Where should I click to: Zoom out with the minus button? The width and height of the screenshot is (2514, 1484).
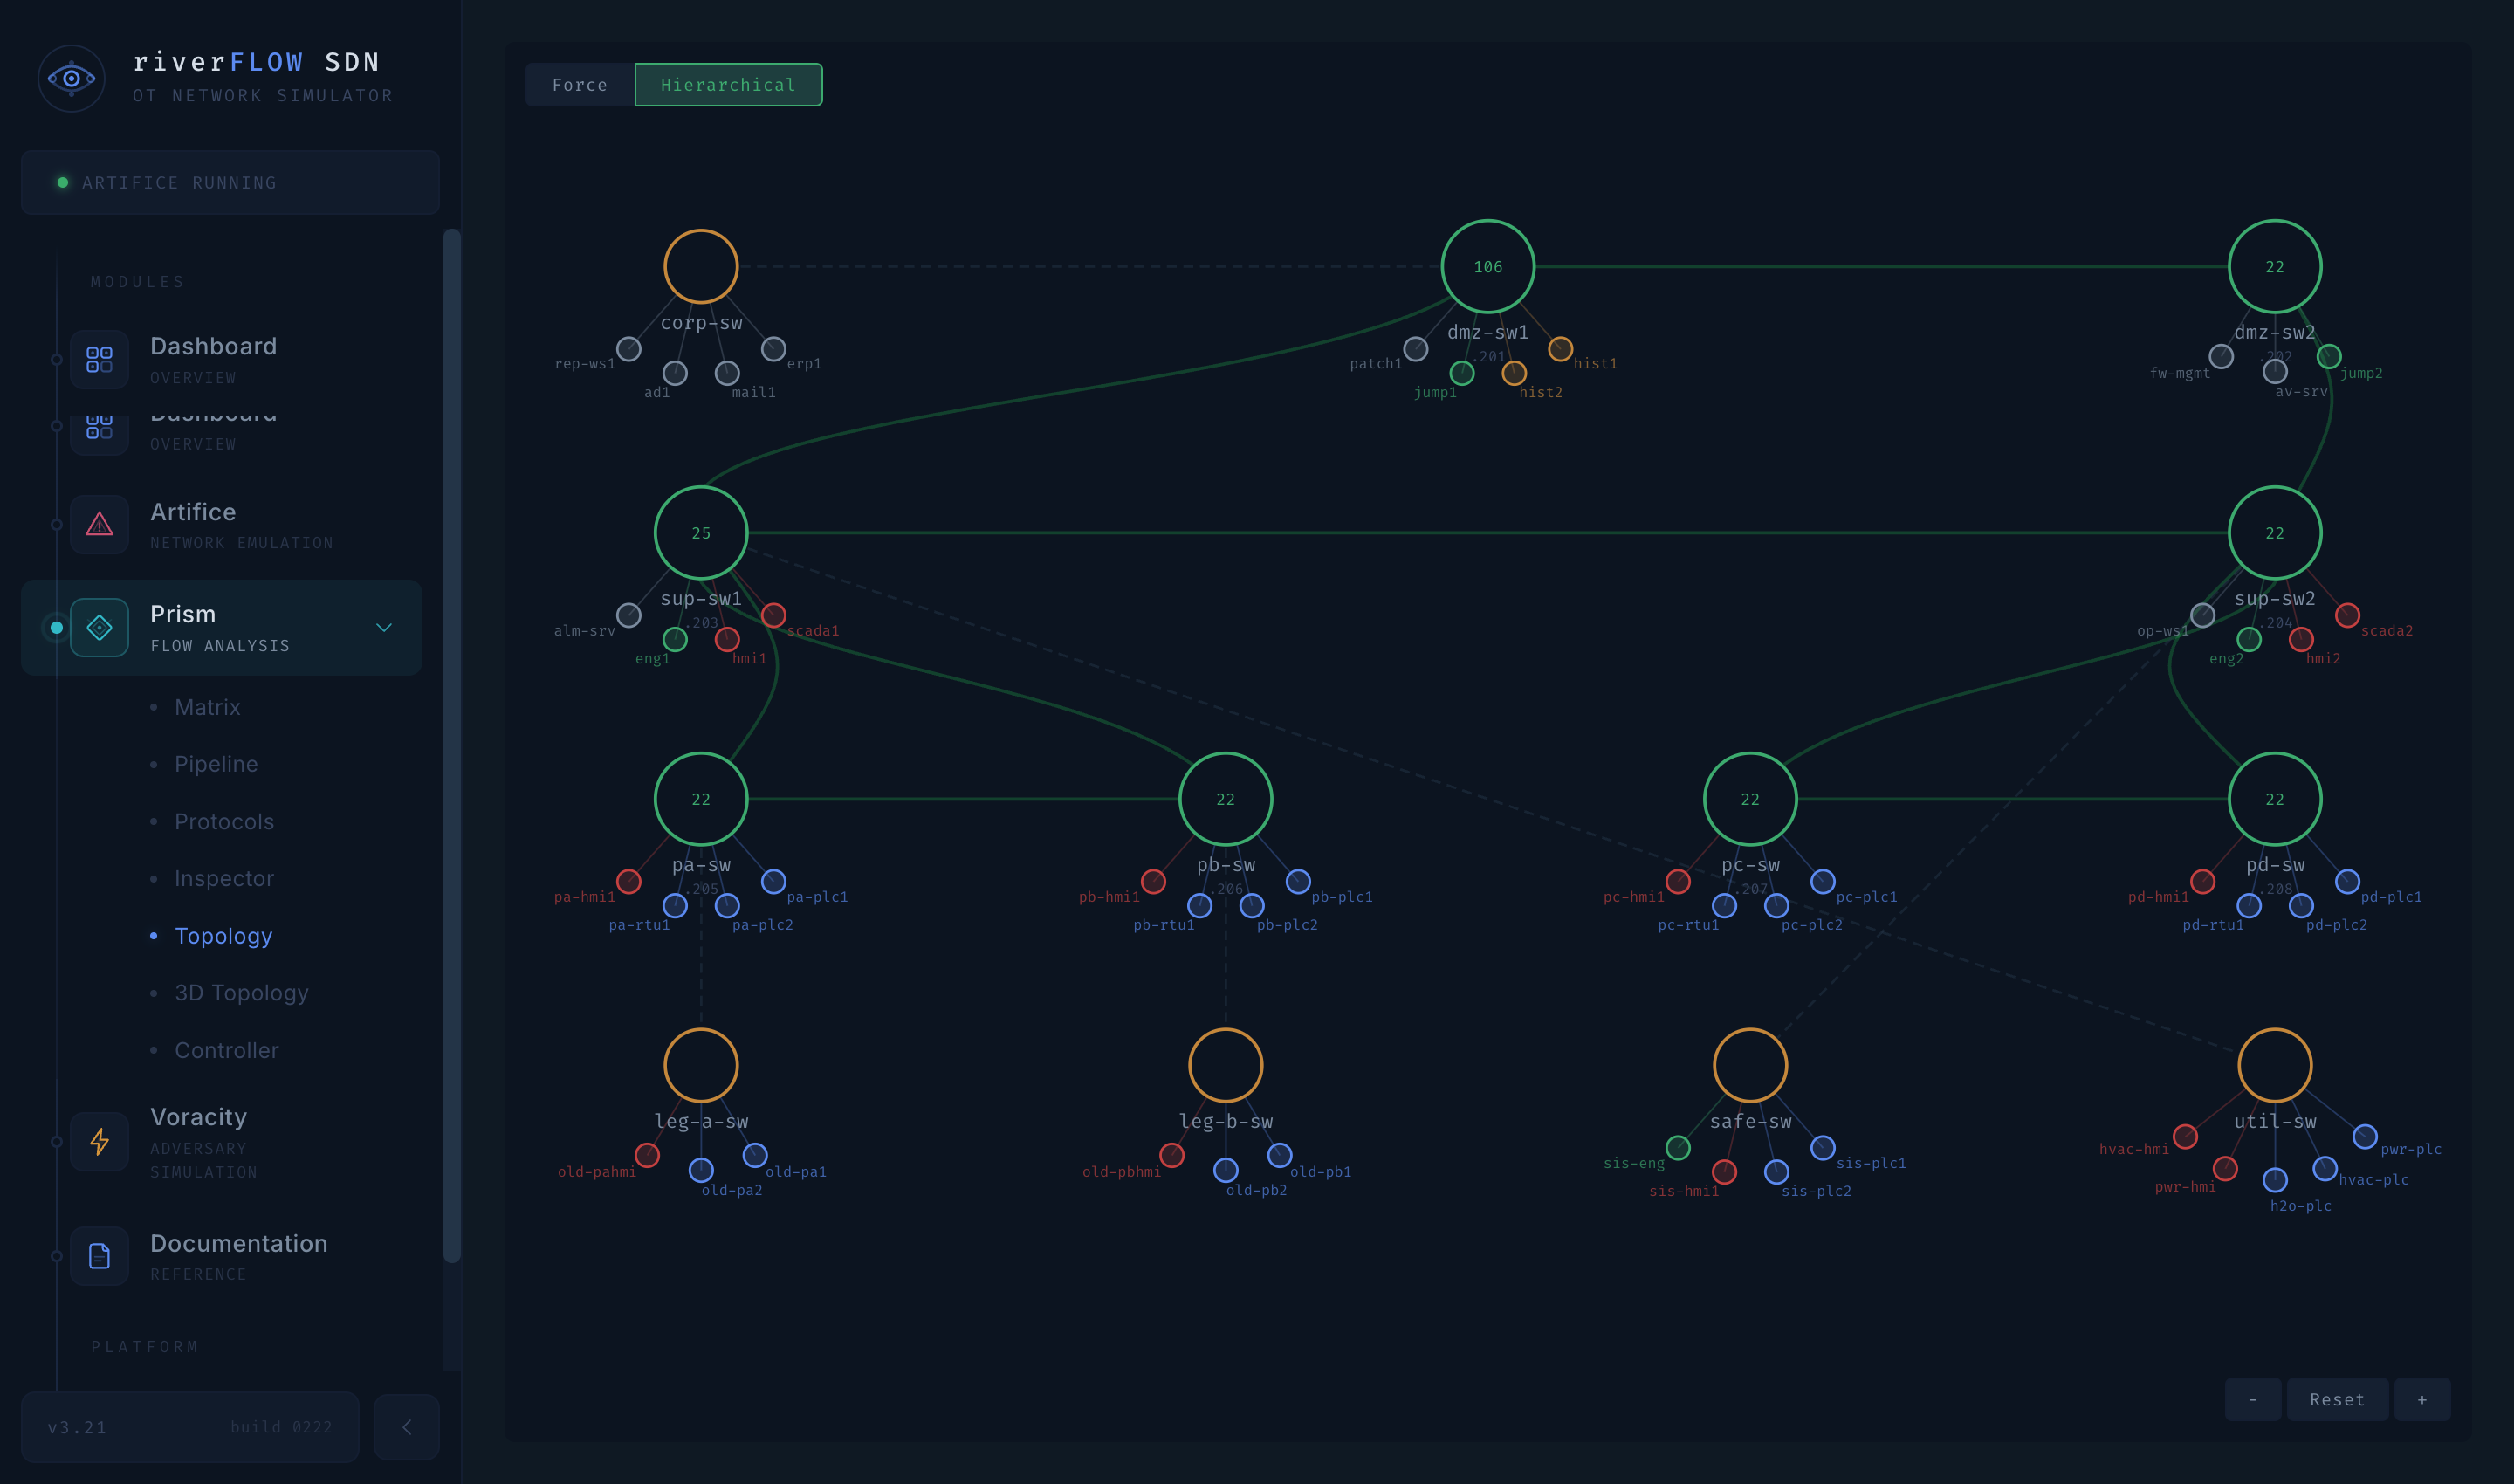coord(2252,1400)
